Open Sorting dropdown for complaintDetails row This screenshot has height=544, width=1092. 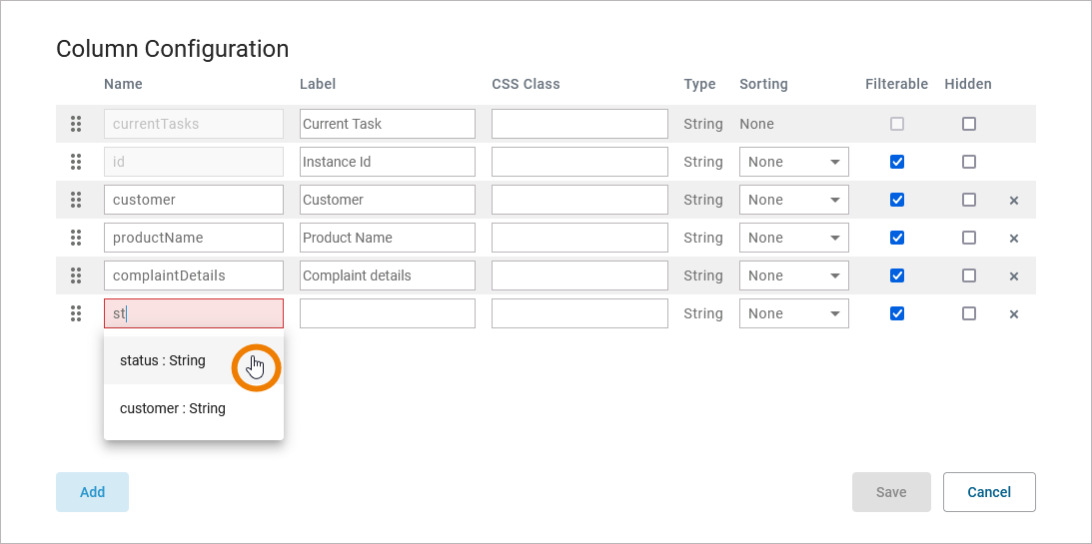[x=794, y=275]
